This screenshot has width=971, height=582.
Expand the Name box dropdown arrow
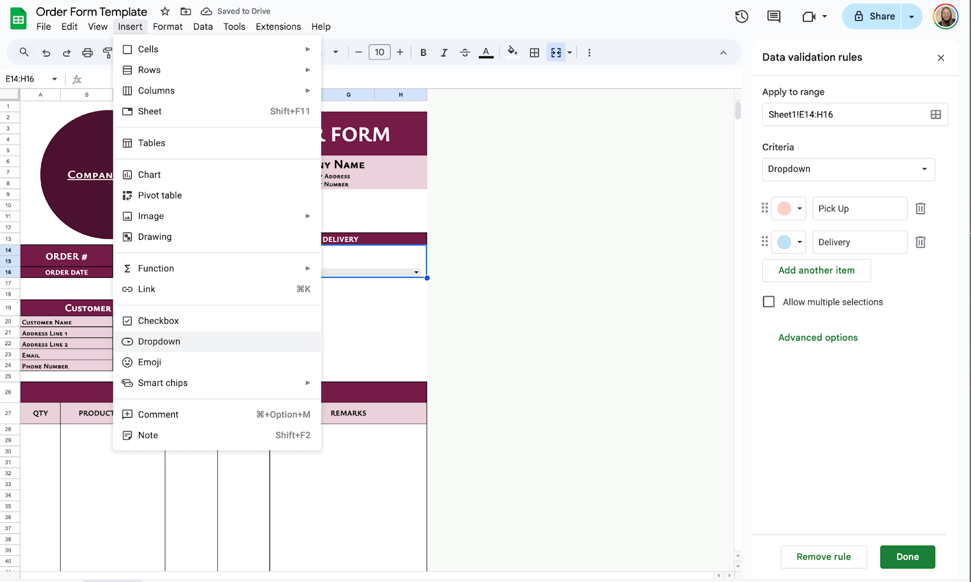[55, 80]
